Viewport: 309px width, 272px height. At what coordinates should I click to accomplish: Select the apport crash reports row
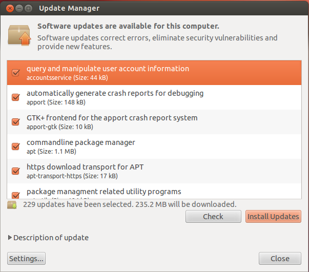click(x=154, y=97)
